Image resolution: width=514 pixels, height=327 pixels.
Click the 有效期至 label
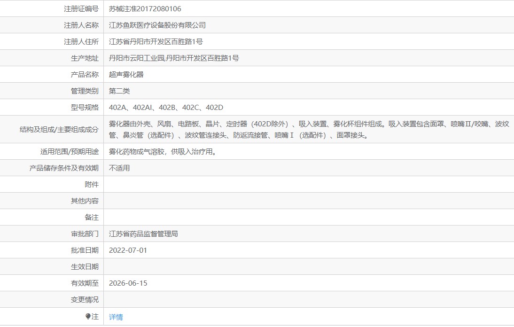85,283
